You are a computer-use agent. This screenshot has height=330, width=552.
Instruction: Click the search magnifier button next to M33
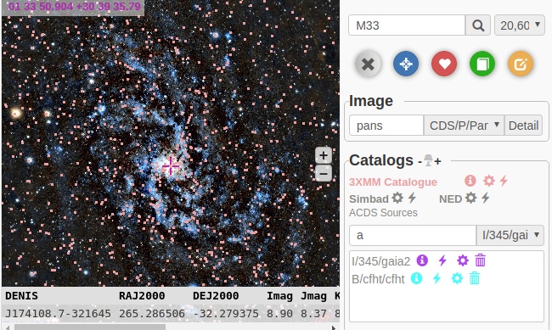tap(478, 25)
